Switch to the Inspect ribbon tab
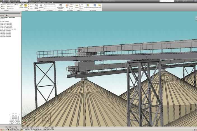 tap(14, 3)
